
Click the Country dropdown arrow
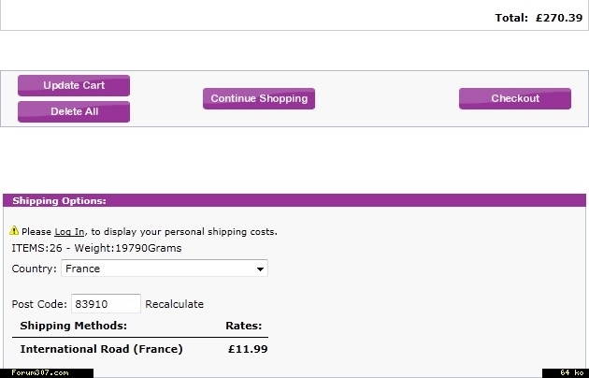(x=260, y=269)
